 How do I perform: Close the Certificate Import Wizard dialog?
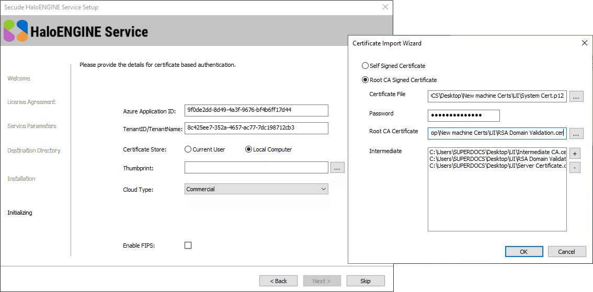tap(584, 43)
